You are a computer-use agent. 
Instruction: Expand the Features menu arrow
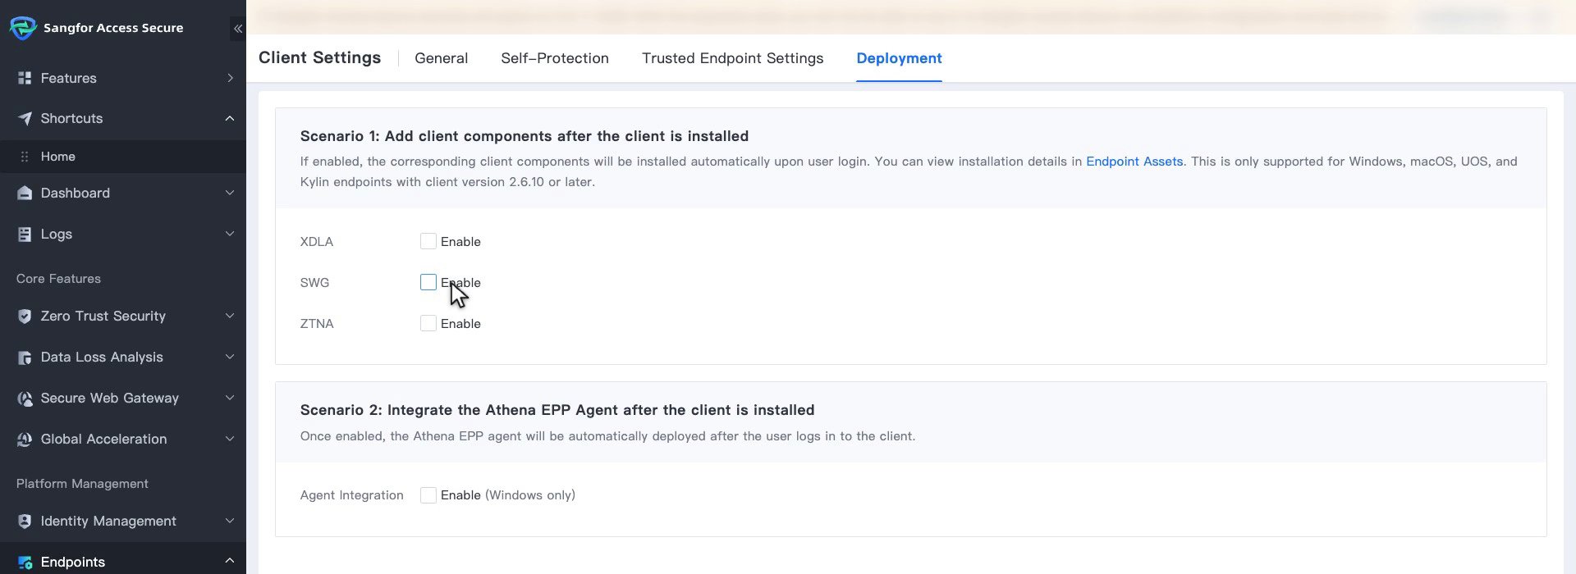click(230, 78)
